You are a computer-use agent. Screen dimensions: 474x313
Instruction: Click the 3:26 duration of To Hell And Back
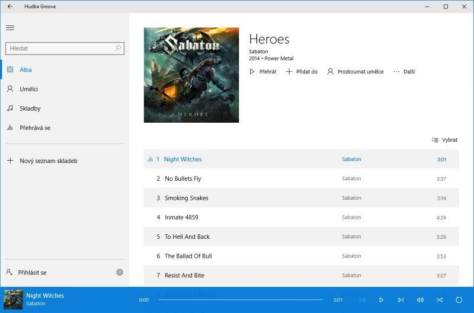coord(441,237)
